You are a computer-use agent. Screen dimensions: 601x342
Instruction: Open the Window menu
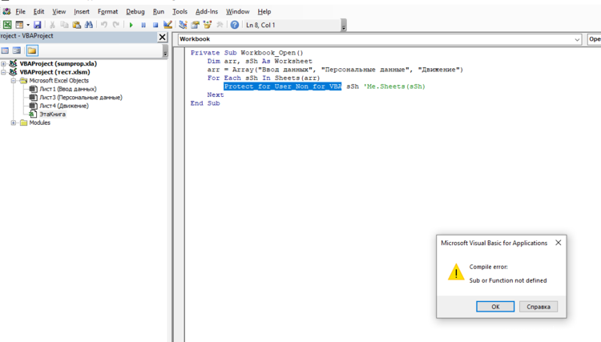coord(238,11)
